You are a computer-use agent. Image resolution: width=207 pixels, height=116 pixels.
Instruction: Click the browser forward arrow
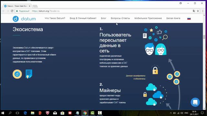coord(8,11)
